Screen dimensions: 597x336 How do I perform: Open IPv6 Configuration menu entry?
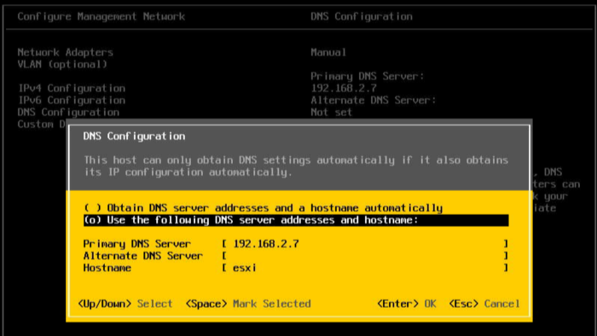72,101
